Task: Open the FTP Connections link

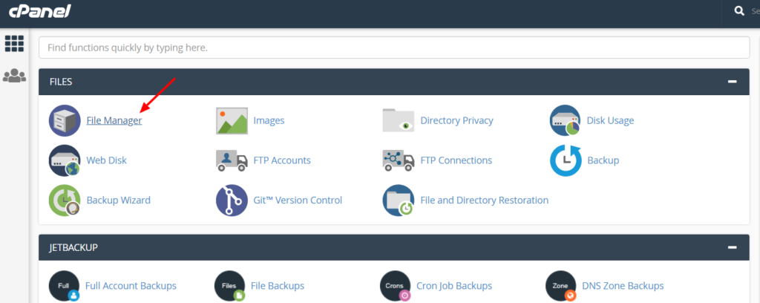Action: [456, 160]
